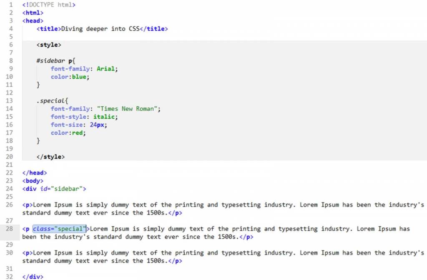Image resolution: width=427 pixels, height=280 pixels.
Task: Click the <body> tag
Action: coord(33,181)
